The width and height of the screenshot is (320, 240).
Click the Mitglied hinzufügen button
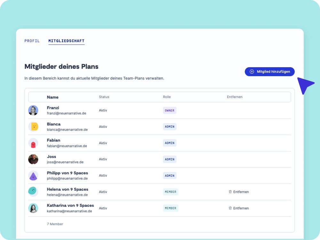click(x=269, y=72)
